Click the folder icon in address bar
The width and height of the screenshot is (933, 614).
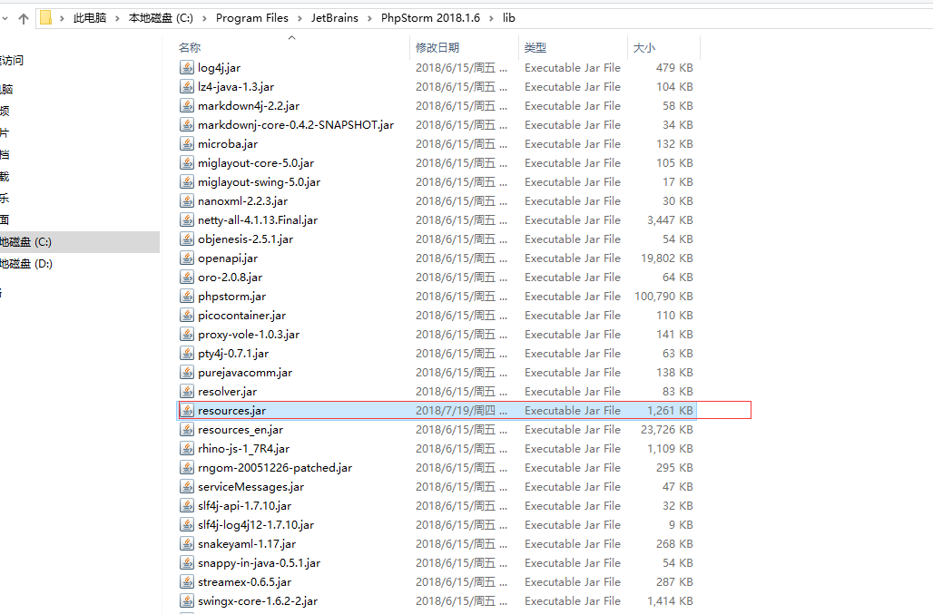coord(45,18)
